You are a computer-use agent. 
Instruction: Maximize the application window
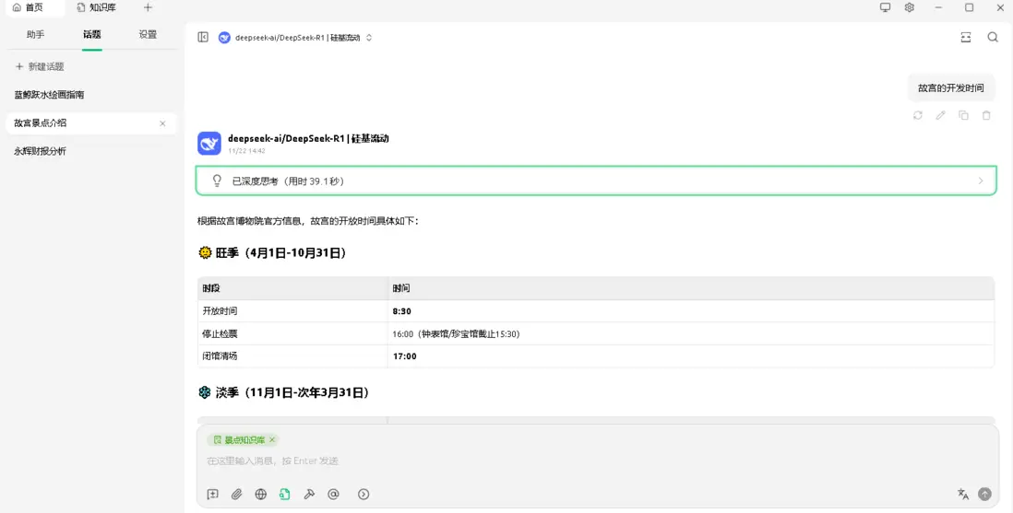point(969,7)
